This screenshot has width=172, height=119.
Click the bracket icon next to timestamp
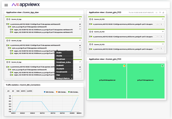(x=157, y=12)
